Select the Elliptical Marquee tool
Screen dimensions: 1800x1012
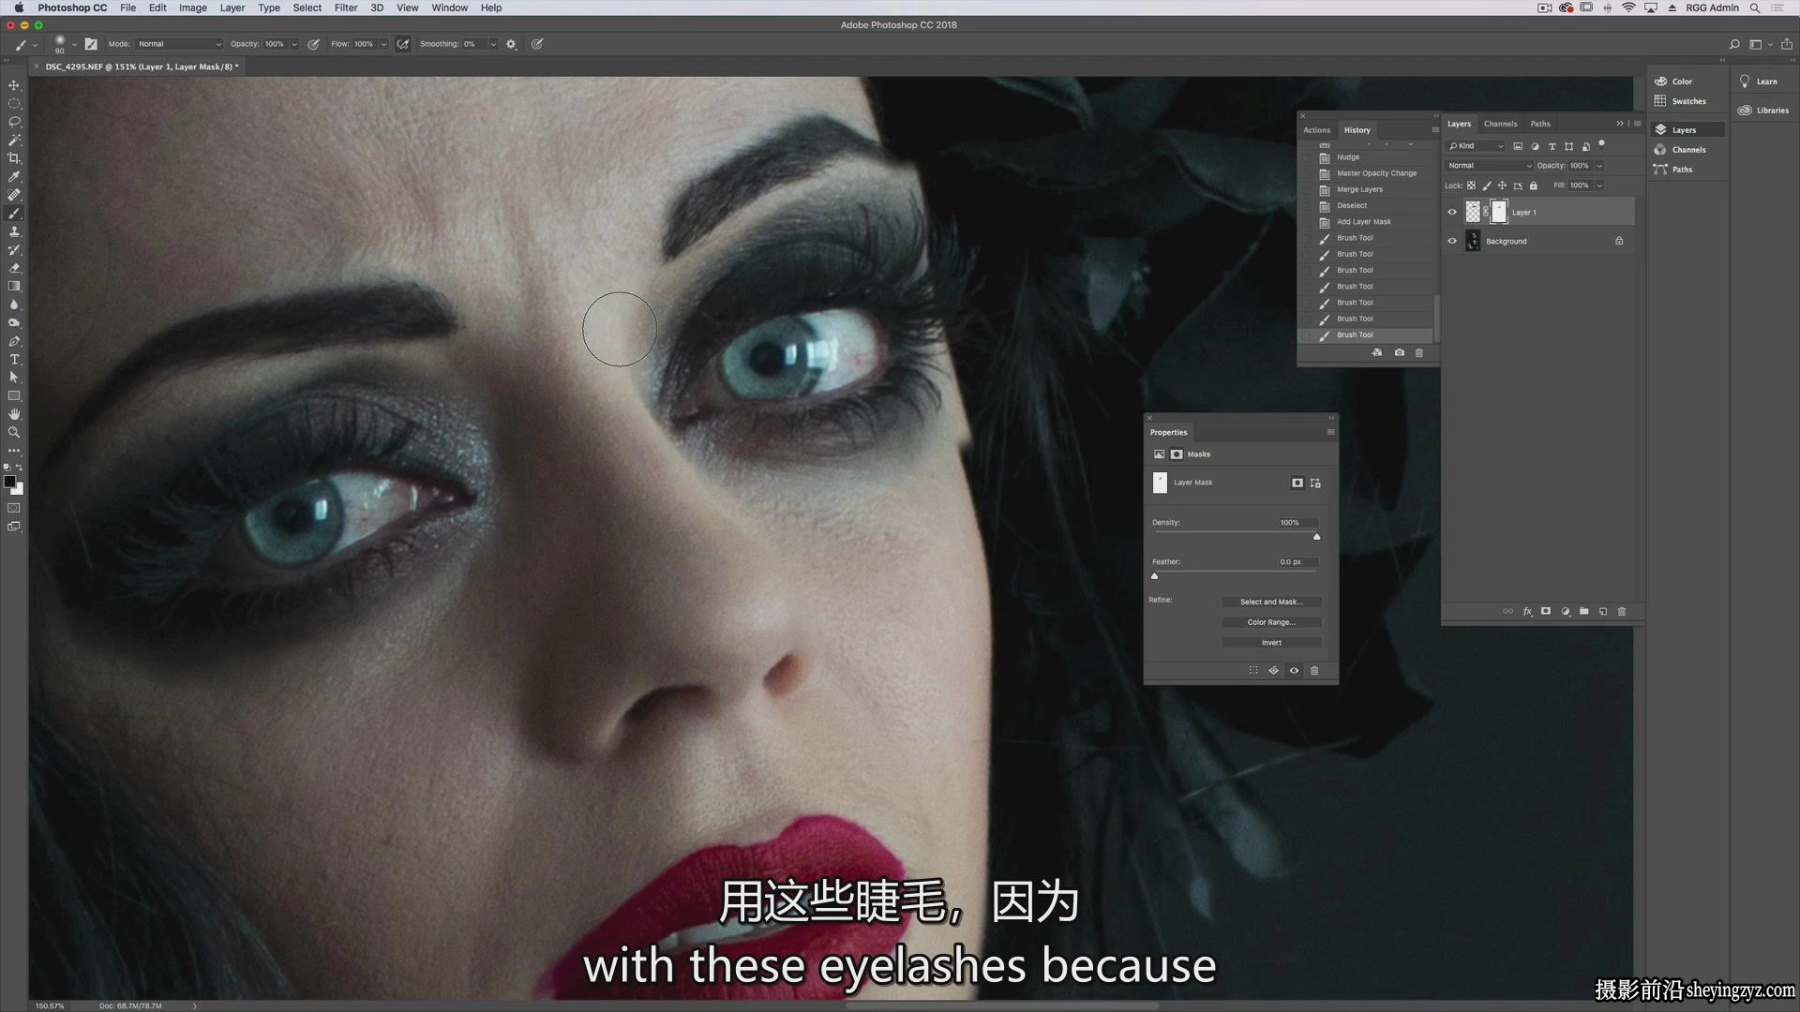(14, 103)
